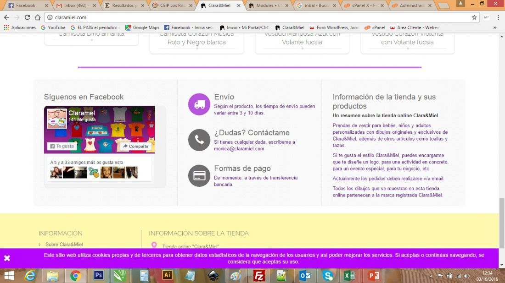Screen dimensions: 505x283
Task: Open the Aplicaciones apps grid shortcut
Action: [x=20, y=27]
